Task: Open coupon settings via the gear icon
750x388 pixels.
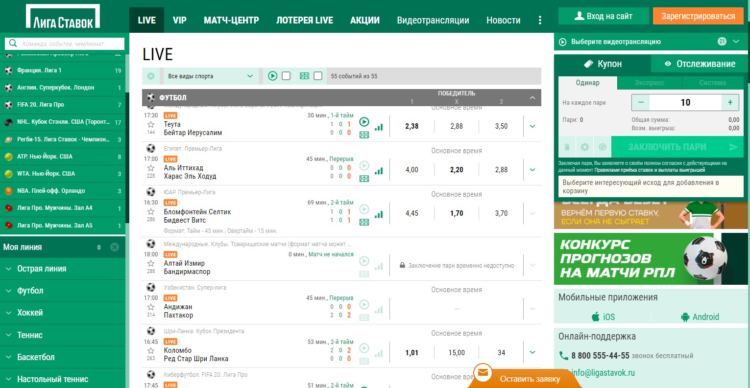Action: point(584,147)
